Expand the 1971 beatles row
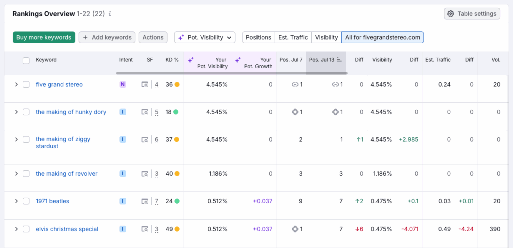Viewport: 513px width, 248px height. [16, 201]
